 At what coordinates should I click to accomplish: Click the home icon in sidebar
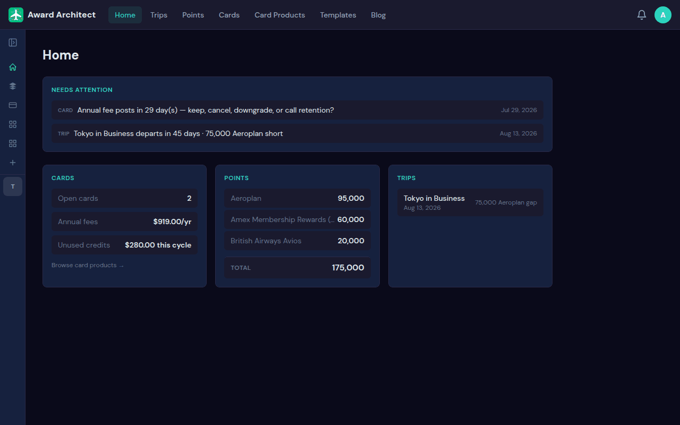coord(13,67)
